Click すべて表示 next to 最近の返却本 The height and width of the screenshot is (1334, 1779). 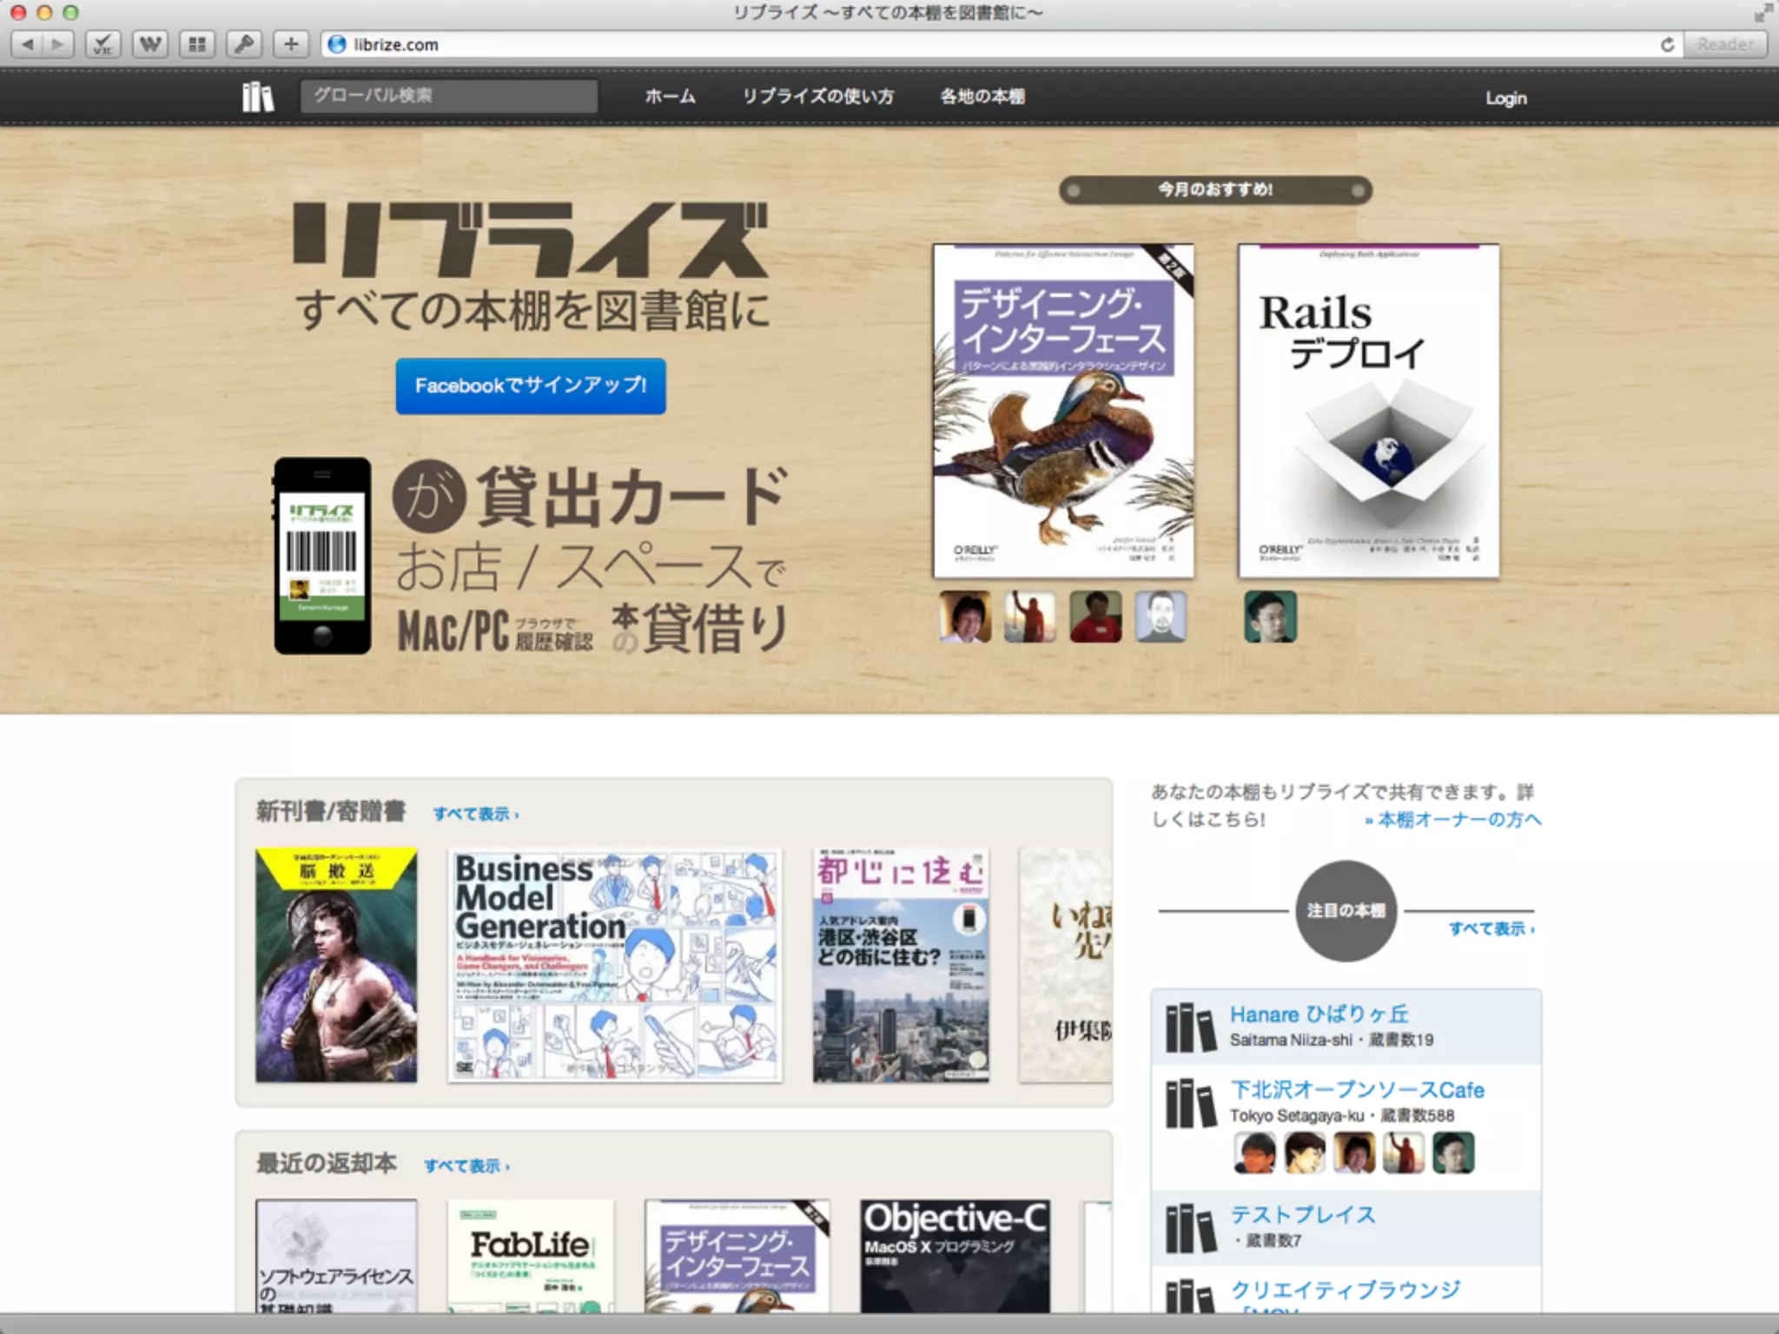pyautogui.click(x=466, y=1166)
